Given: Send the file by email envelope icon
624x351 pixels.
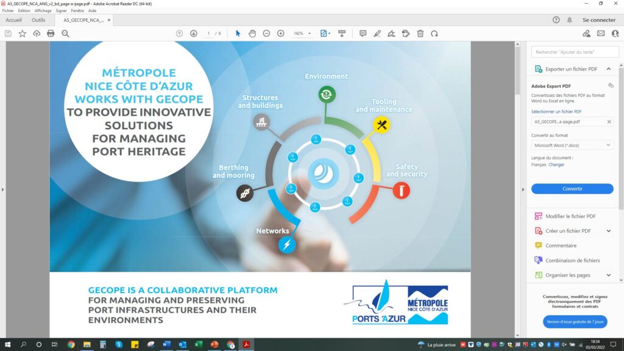Looking at the screenshot, I should point(601,34).
